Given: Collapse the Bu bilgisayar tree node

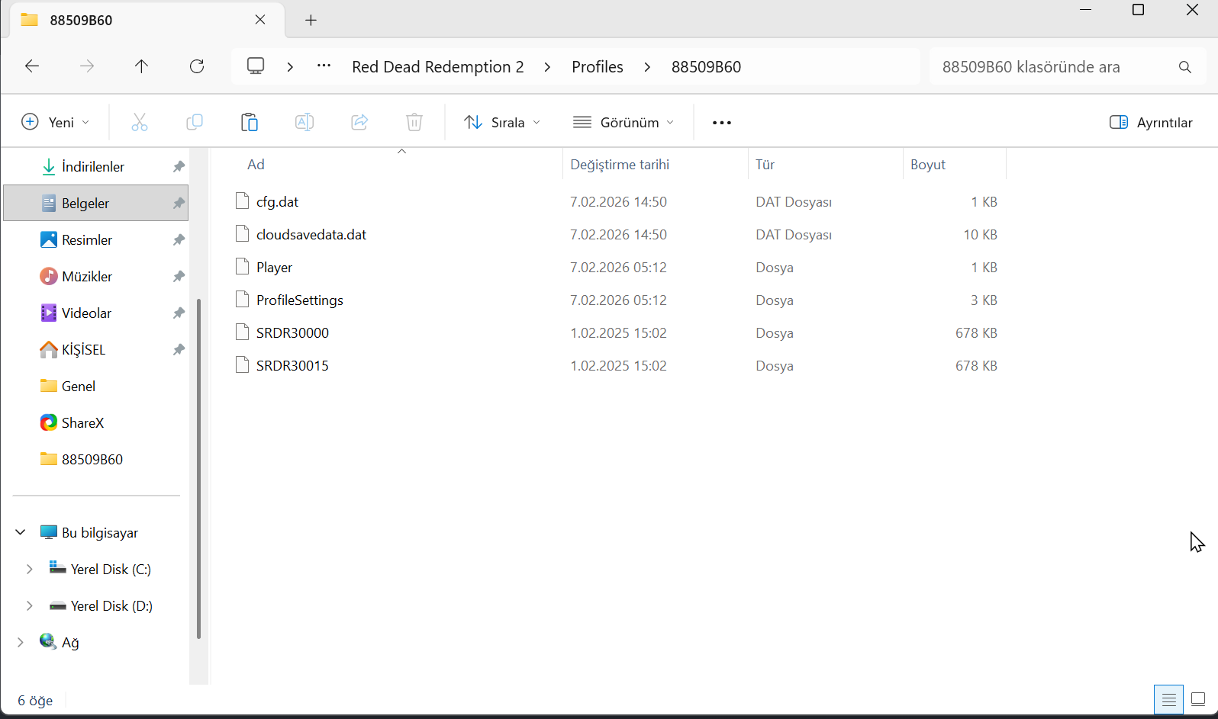Looking at the screenshot, I should (x=21, y=532).
